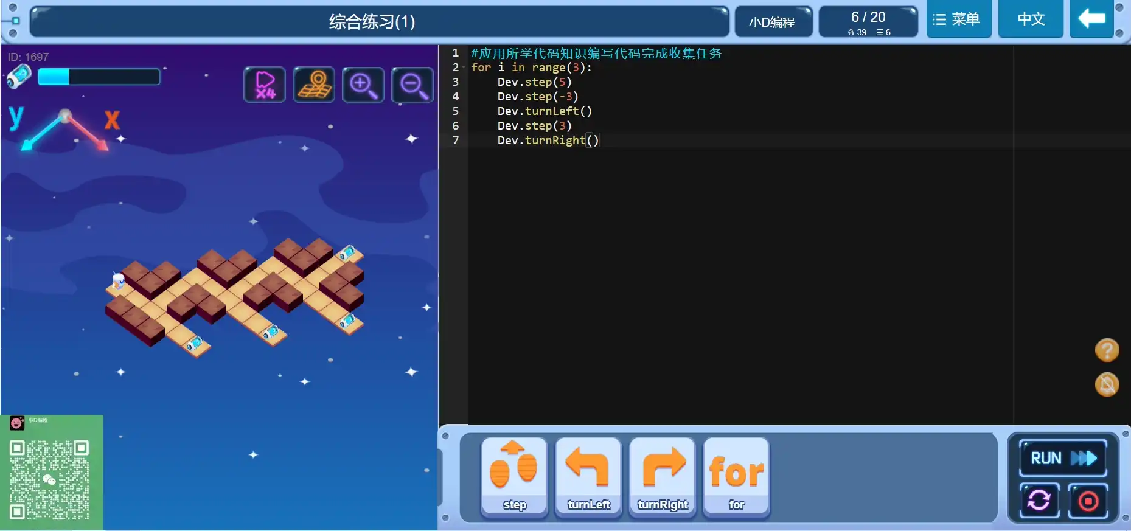Switch language with 中文 button
This screenshot has width=1131, height=531.
tap(1031, 19)
